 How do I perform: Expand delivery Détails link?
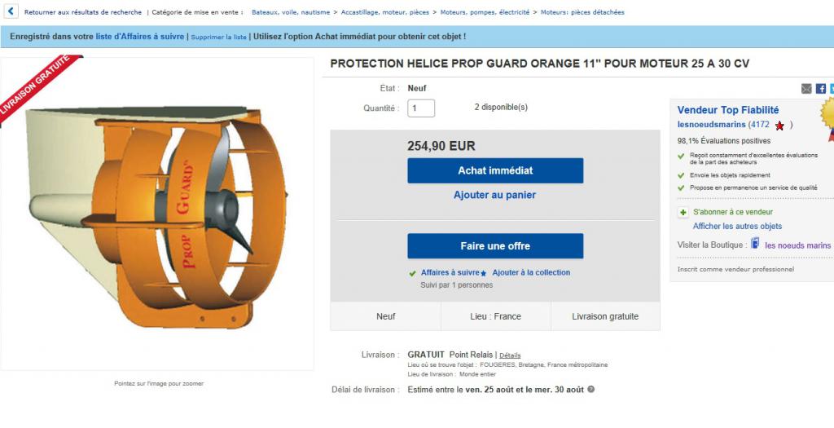coord(510,355)
